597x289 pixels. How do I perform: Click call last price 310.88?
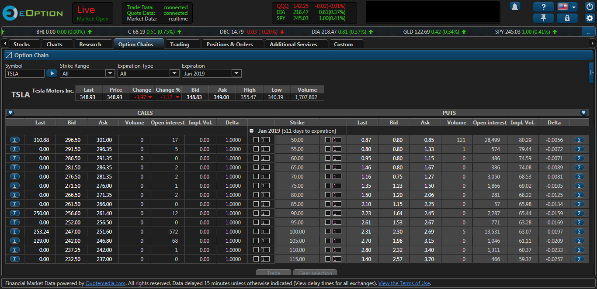coord(41,140)
